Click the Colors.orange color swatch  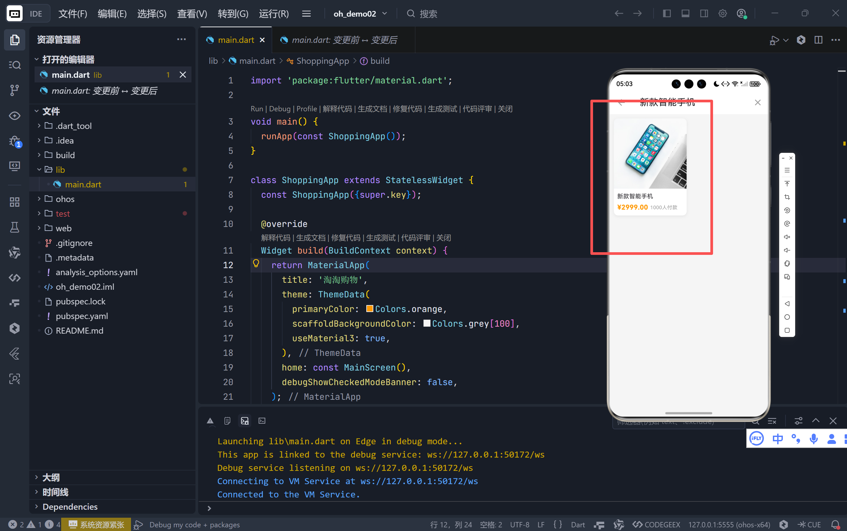pos(370,309)
